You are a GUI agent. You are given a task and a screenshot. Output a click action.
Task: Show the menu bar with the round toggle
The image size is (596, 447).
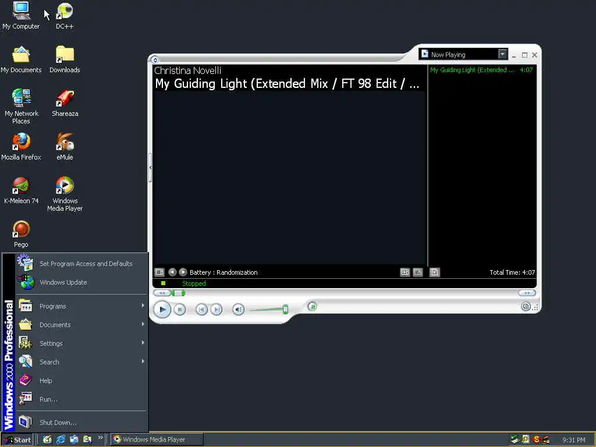155,60
